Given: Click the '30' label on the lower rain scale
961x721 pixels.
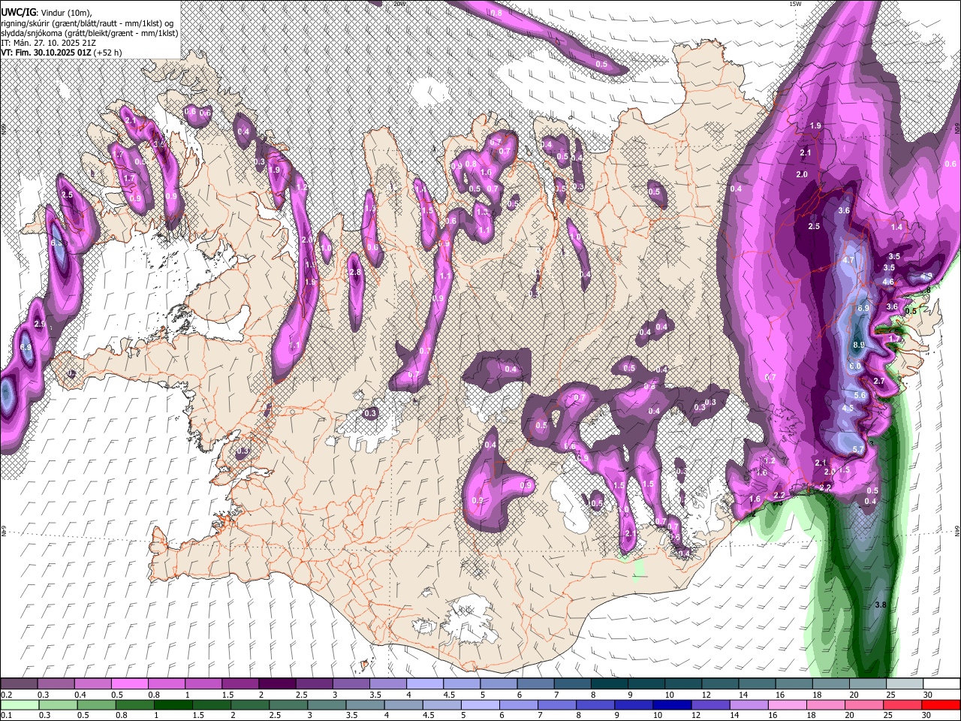Looking at the screenshot, I should click(926, 716).
